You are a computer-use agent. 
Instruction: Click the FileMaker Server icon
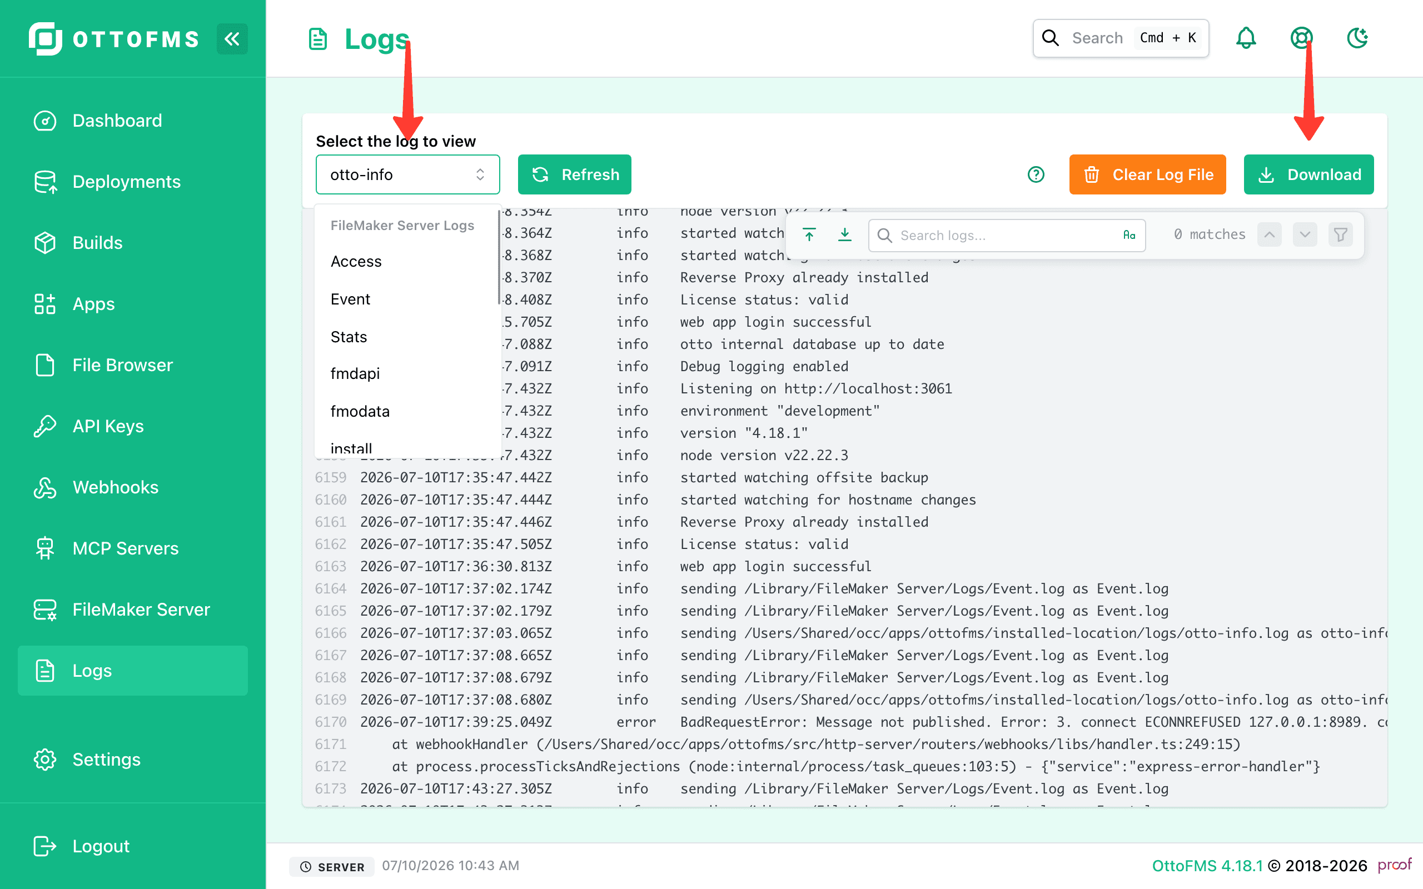click(44, 610)
